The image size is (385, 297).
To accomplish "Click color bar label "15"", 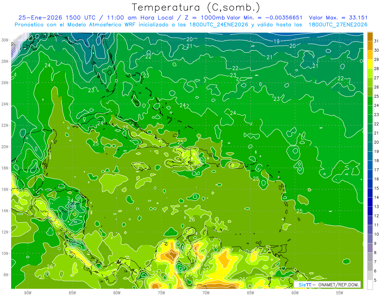I will tap(377, 188).
